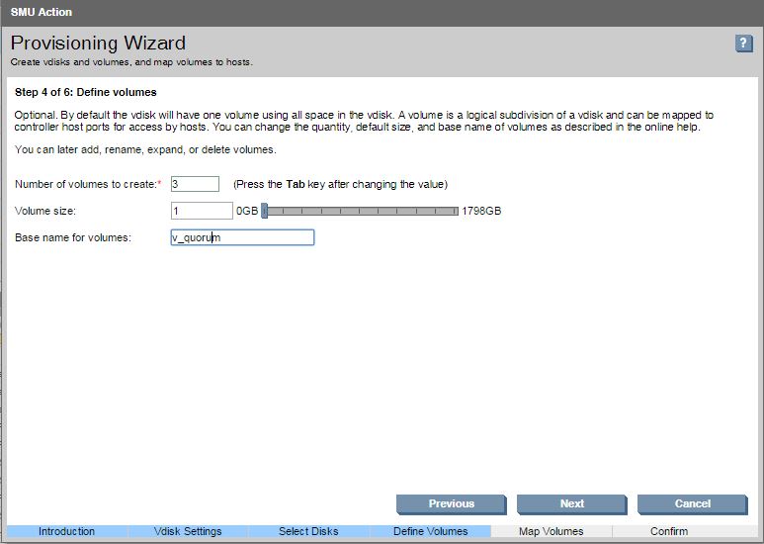The height and width of the screenshot is (544, 764).
Task: Click the "Number of volumes to create" label
Action: [x=86, y=184]
